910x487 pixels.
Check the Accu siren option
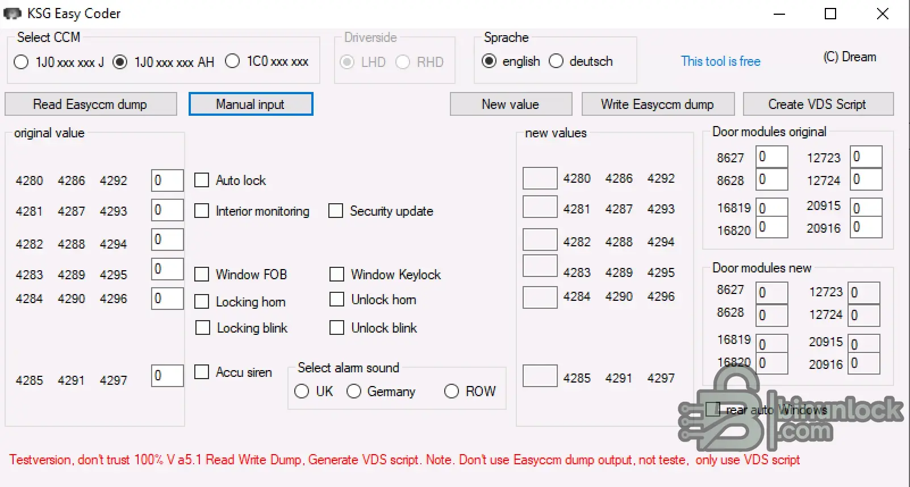pos(202,372)
